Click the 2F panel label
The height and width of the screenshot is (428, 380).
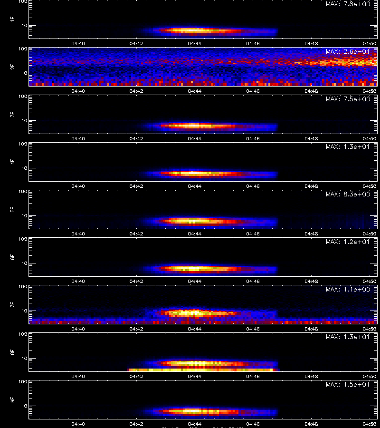(12, 67)
